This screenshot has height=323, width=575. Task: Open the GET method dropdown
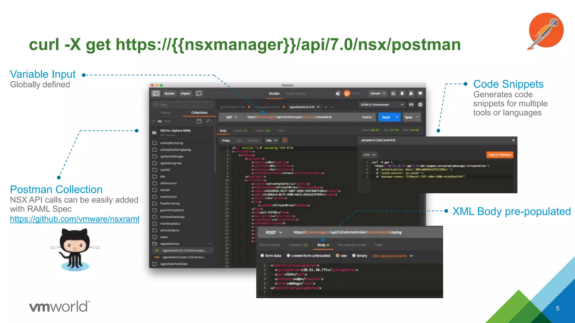[x=232, y=117]
